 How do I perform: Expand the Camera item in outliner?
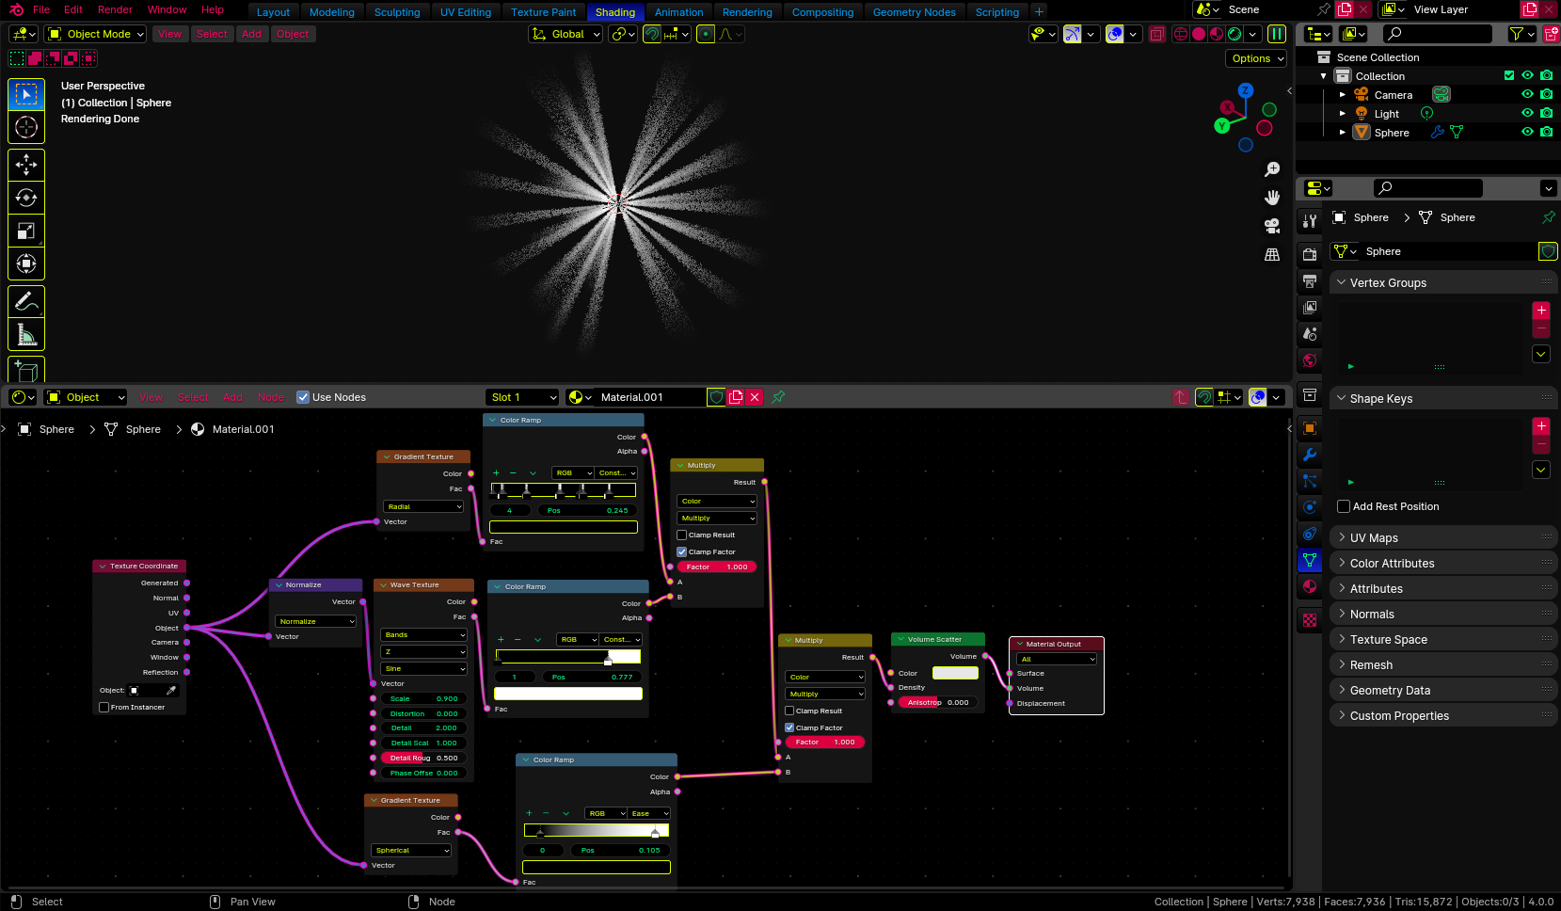coord(1343,94)
